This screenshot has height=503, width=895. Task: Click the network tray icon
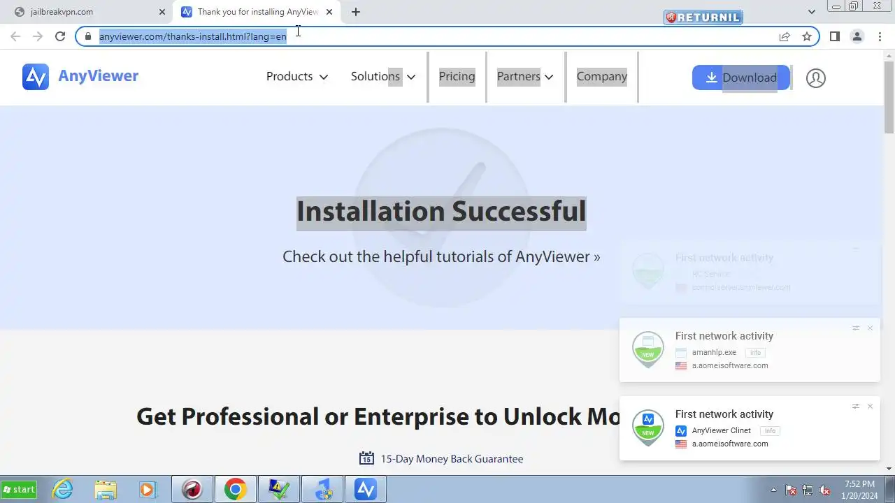point(808,490)
